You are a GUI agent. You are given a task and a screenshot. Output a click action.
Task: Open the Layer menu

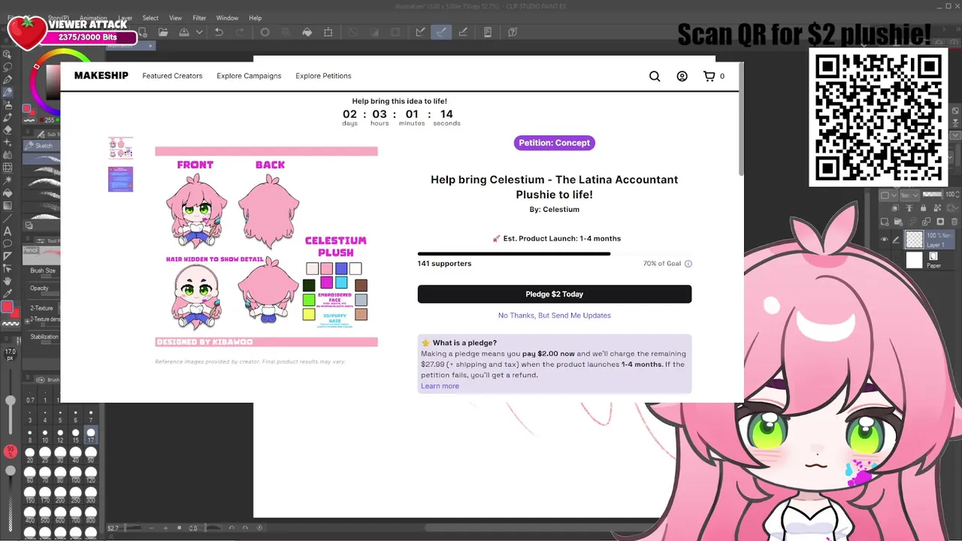(126, 18)
